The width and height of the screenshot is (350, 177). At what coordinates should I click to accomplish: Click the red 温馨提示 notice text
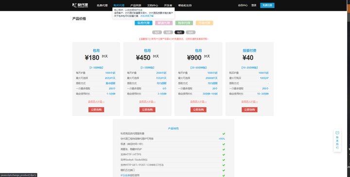click(174, 39)
